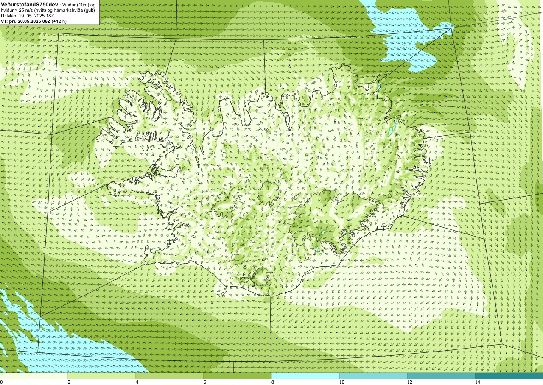This screenshot has height=385, width=543.
Task: Click the light cyan 8–10 m/s legend swatch
Action: (x=305, y=376)
